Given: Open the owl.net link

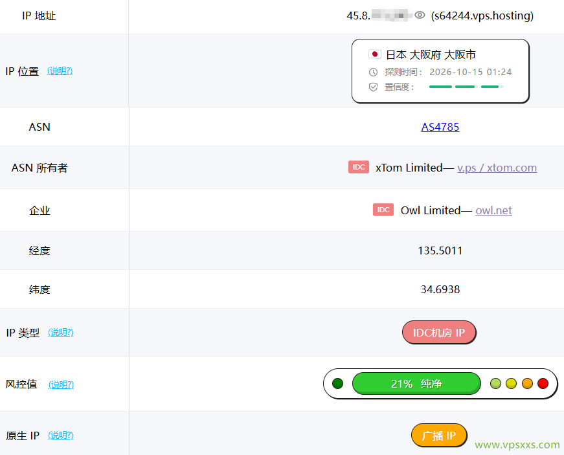Looking at the screenshot, I should click(x=493, y=210).
